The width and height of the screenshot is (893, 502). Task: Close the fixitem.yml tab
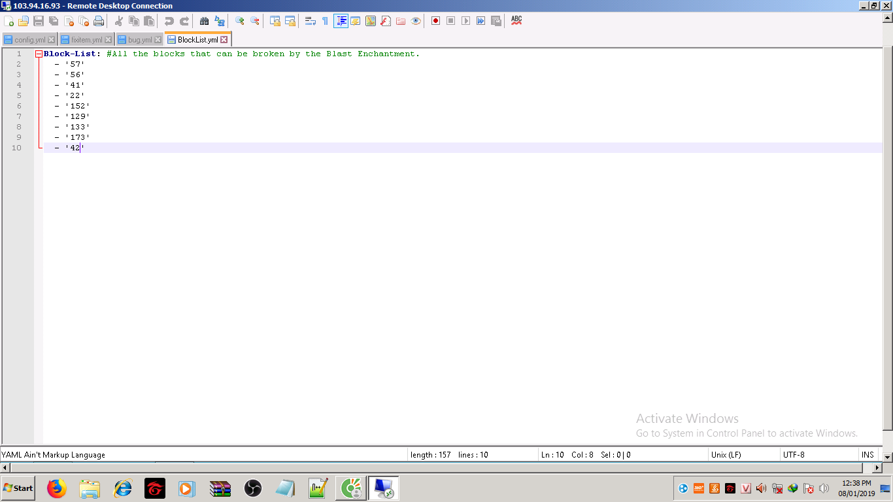point(109,40)
